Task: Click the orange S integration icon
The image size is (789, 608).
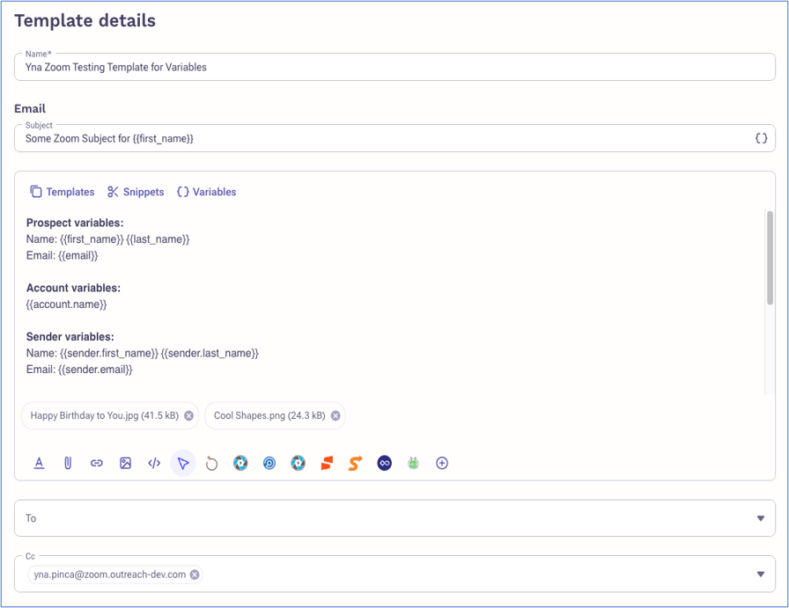Action: coord(355,463)
